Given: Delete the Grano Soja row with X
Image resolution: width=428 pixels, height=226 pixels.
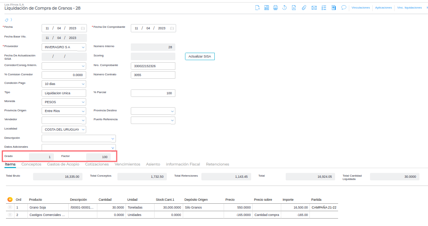Looking at the screenshot, I should pos(10,207).
